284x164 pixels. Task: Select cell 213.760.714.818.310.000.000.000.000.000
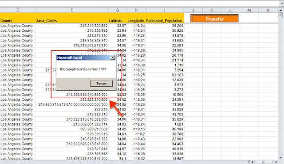pyautogui.click(x=72, y=104)
